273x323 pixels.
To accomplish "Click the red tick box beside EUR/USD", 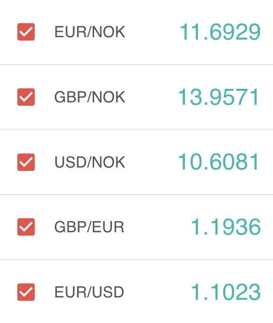I will click(x=26, y=292).
